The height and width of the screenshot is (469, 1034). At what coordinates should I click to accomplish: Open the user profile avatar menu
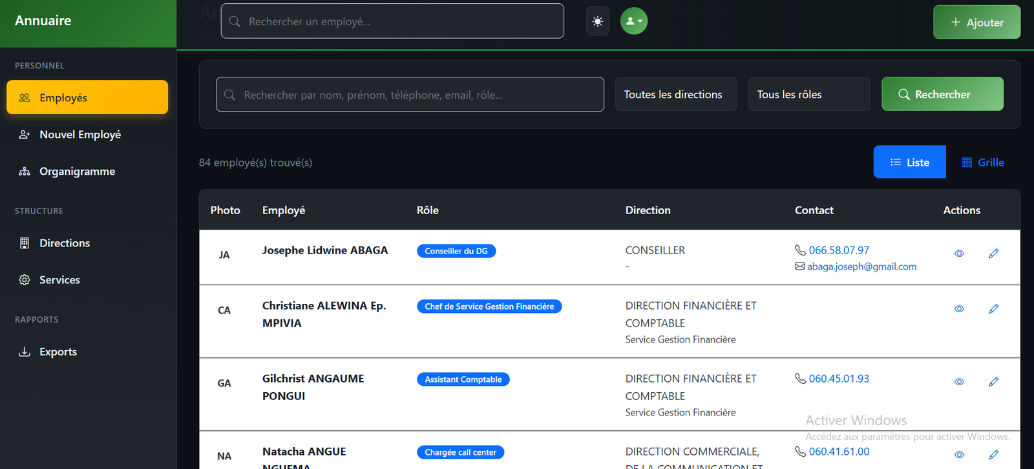633,21
